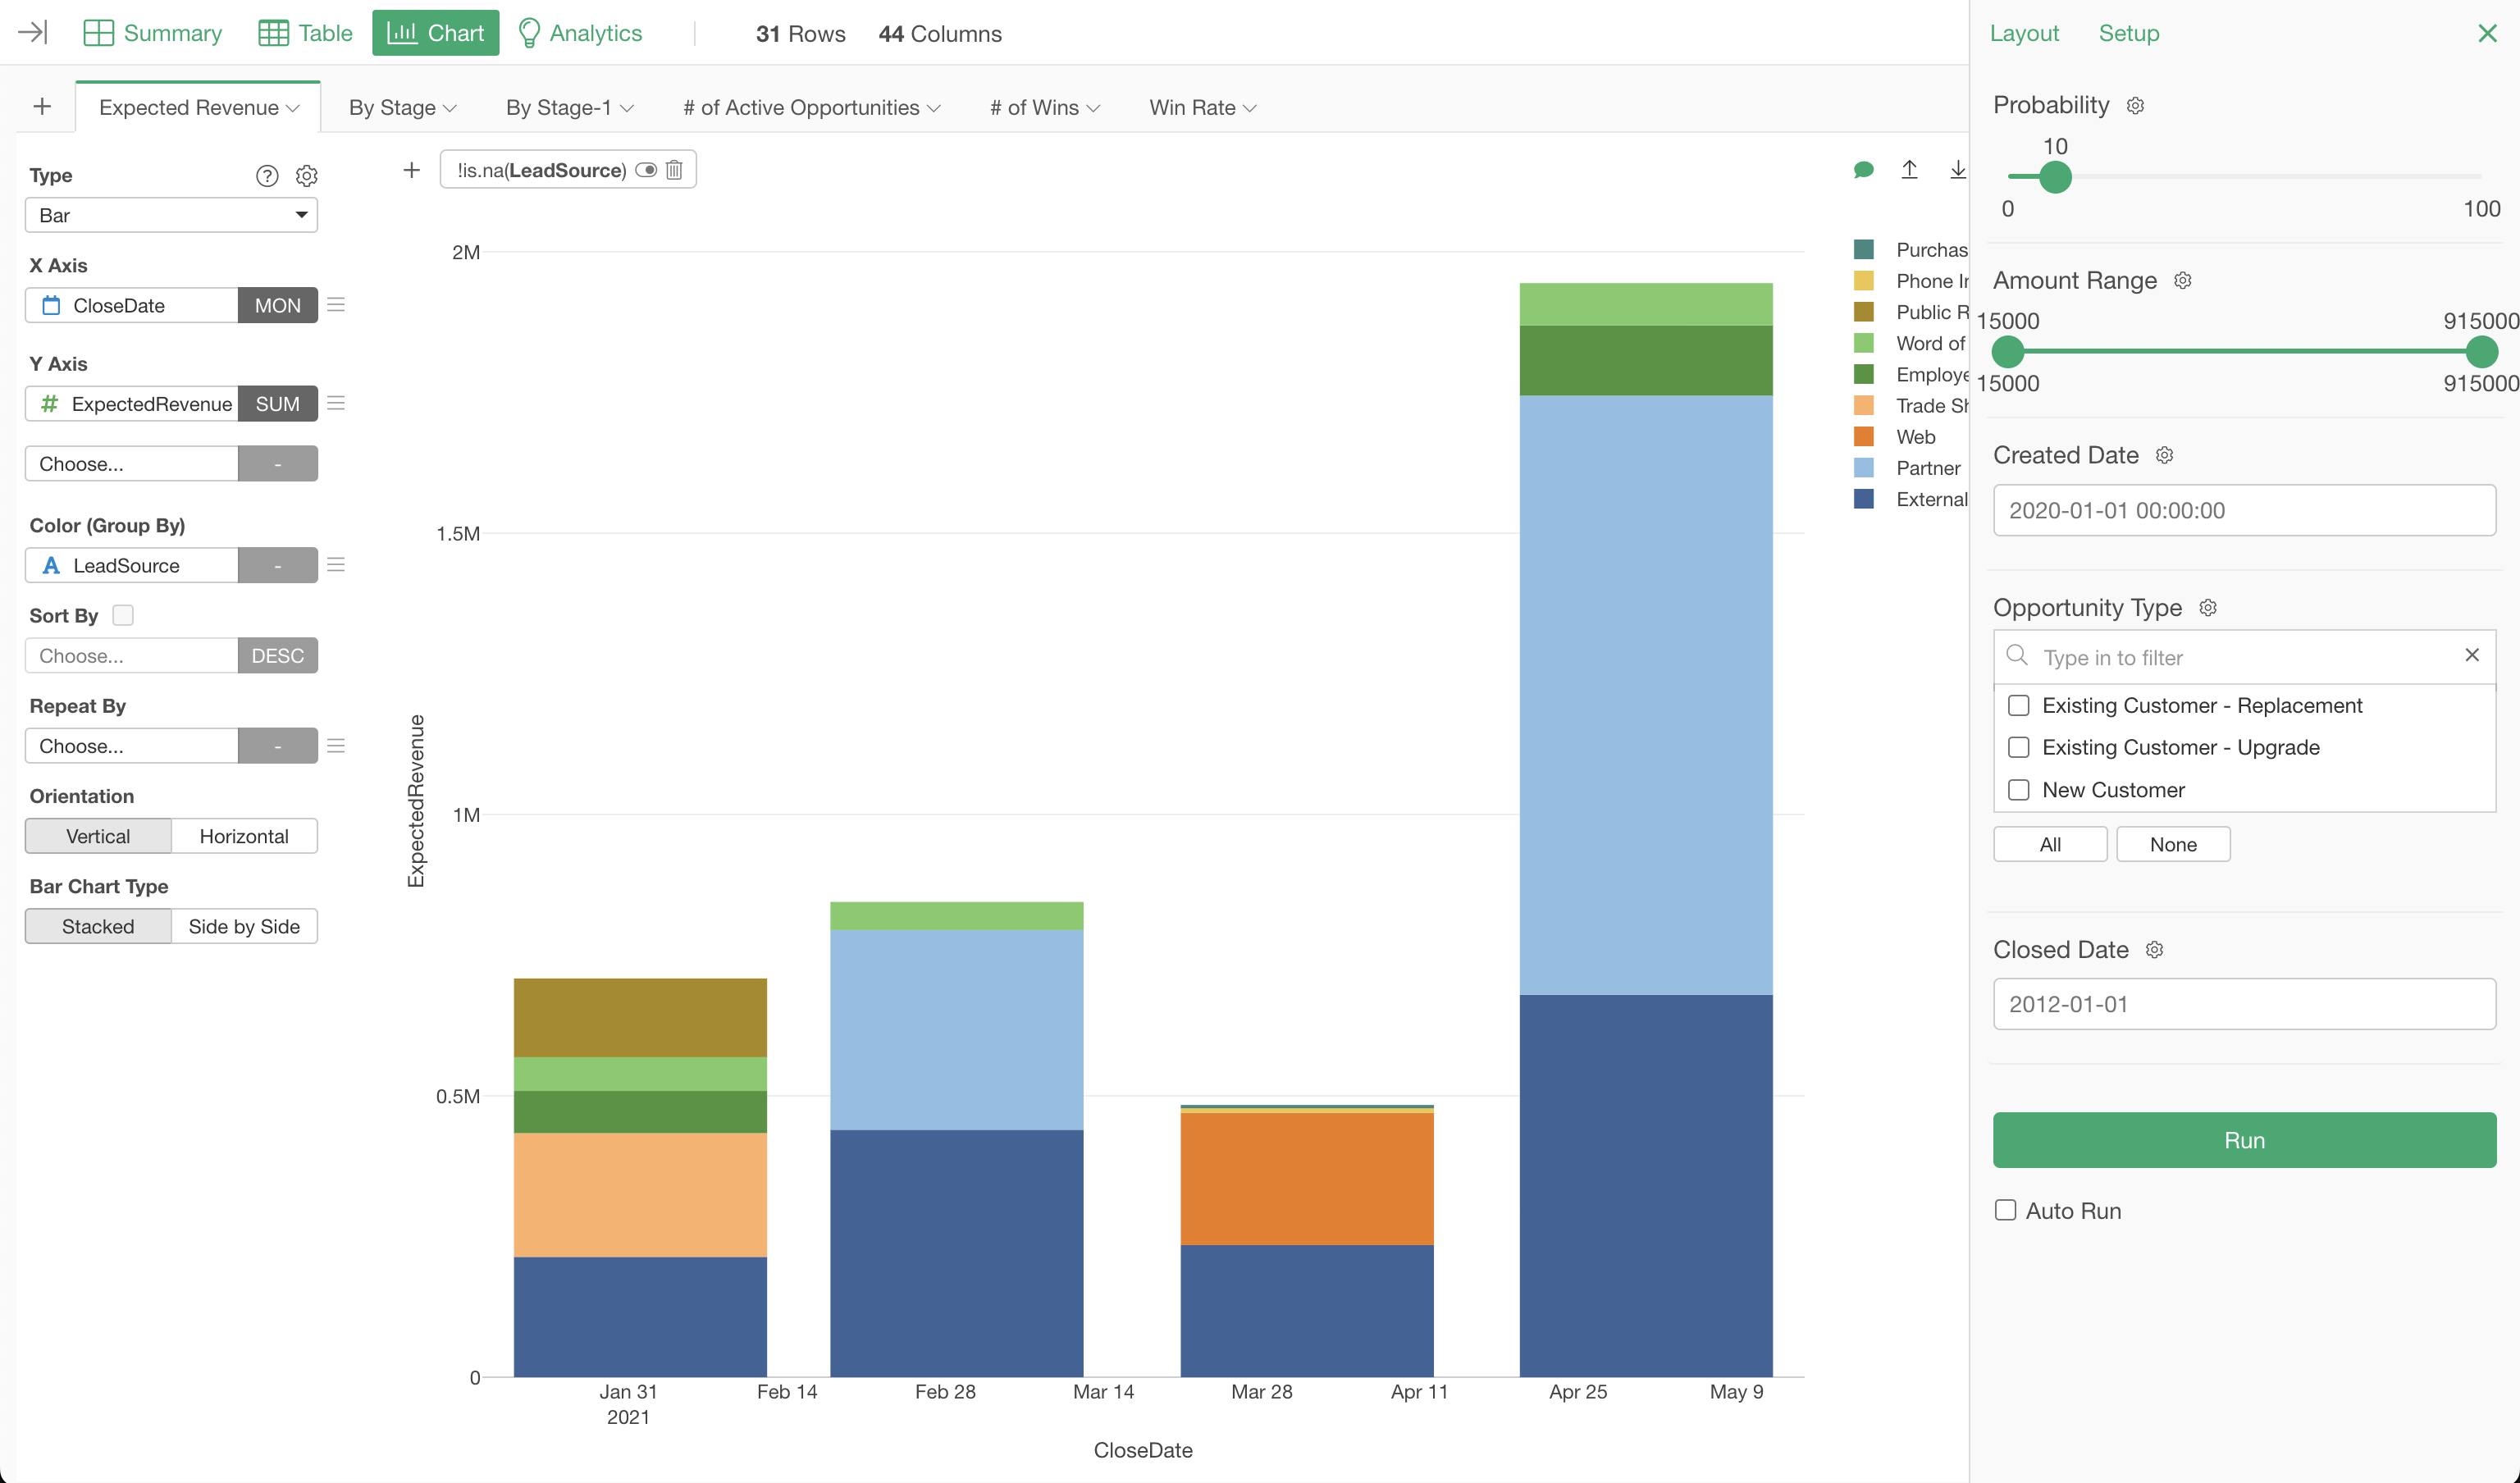
Task: Click the add new chart plus icon
Action: [x=42, y=107]
